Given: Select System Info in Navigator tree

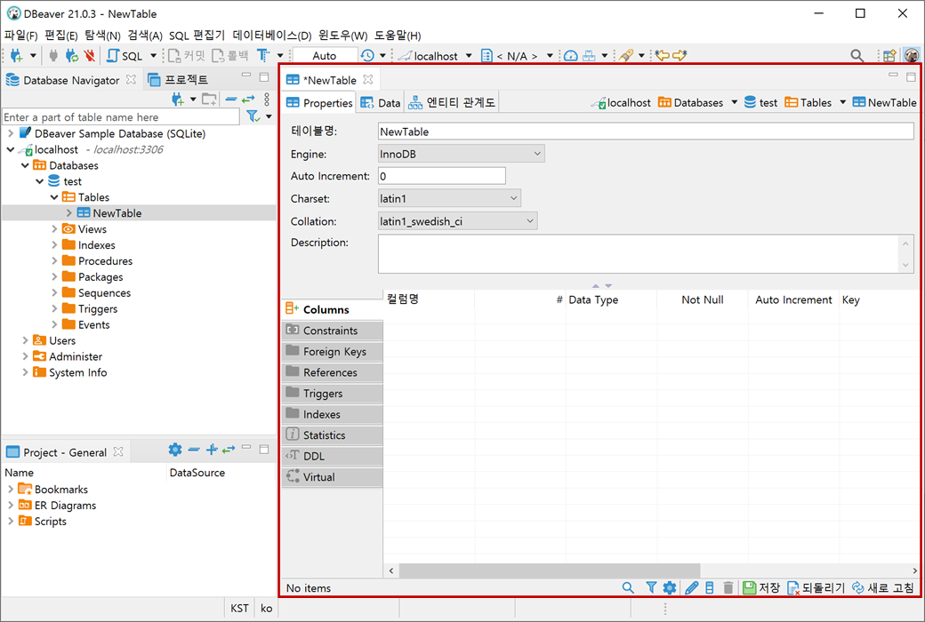Looking at the screenshot, I should pos(78,372).
